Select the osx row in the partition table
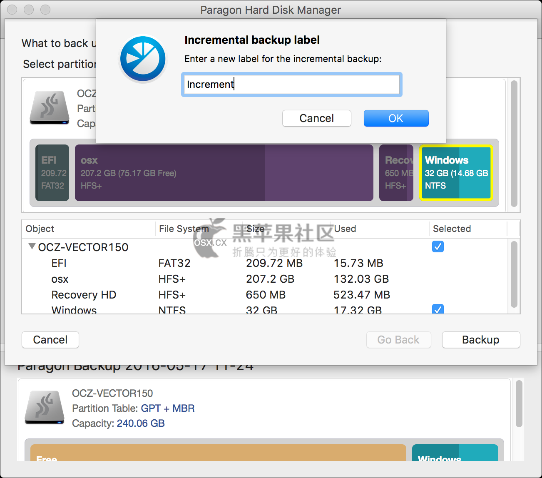This screenshot has width=542, height=478. (265, 279)
